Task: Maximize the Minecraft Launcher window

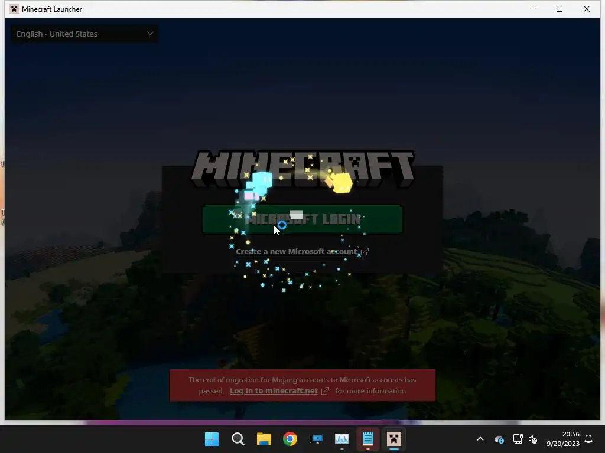Action: coord(560,9)
